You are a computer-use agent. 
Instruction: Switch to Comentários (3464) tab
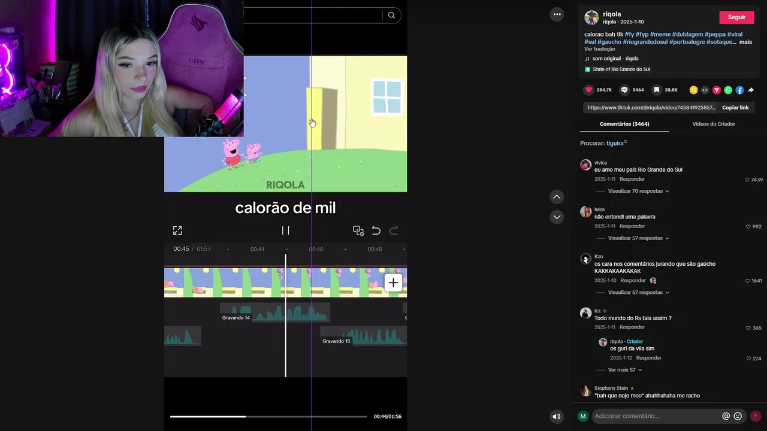point(624,124)
